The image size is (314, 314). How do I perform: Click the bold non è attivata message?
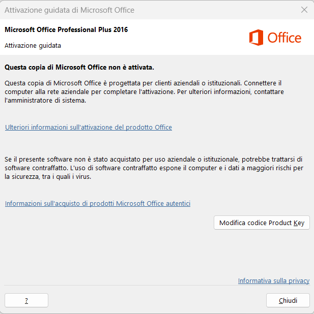click(79, 67)
